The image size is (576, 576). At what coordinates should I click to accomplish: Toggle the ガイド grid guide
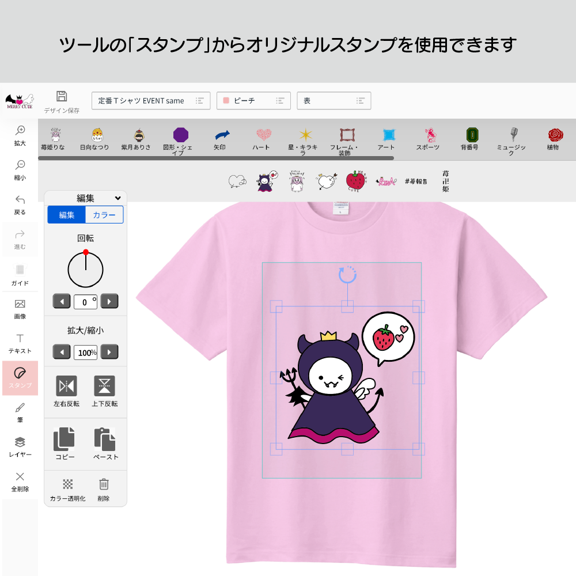20,274
